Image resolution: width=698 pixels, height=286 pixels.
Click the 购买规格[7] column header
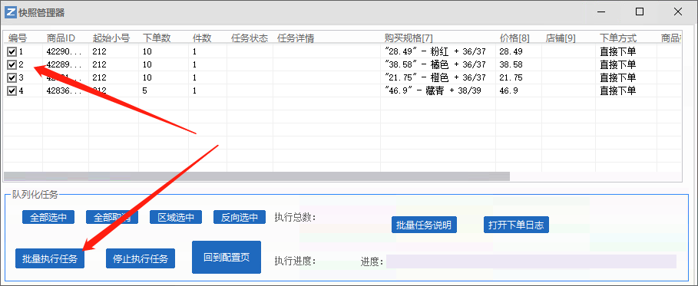point(409,38)
